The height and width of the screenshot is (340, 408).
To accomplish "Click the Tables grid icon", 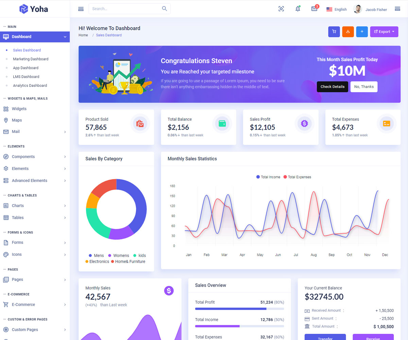I will [x=6, y=218].
